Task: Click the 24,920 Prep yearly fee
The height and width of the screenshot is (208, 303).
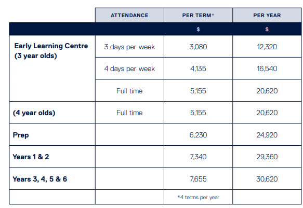Action: click(x=267, y=135)
